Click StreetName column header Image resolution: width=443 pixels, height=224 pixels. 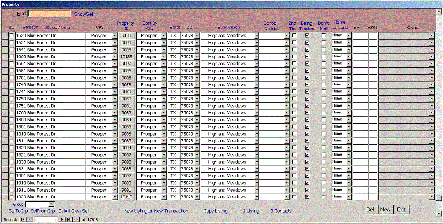(58, 28)
